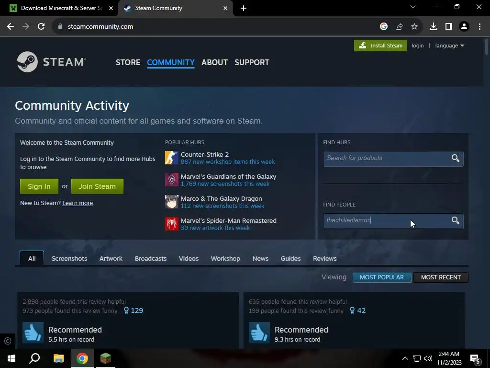Screen dimensions: 490x368
Task: Expand hidden system tray icons arrow
Action: (405, 358)
